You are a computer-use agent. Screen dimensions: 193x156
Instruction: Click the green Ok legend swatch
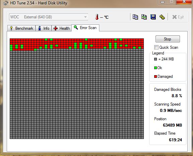pos(156,68)
